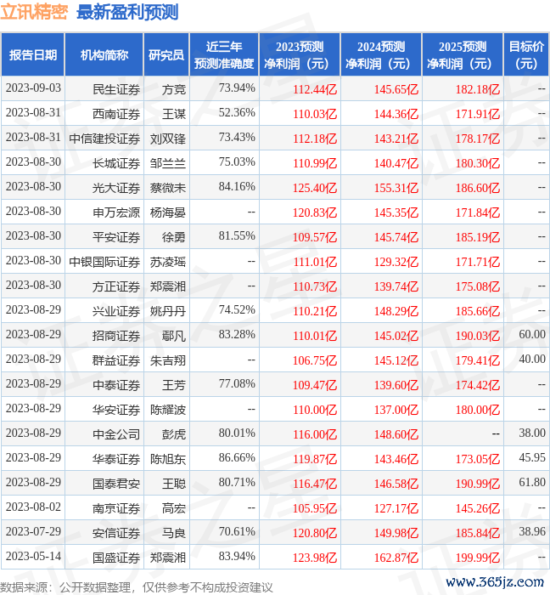Click 2025 profit value 145.26亿
The width and height of the screenshot is (550, 595).
[x=478, y=508]
